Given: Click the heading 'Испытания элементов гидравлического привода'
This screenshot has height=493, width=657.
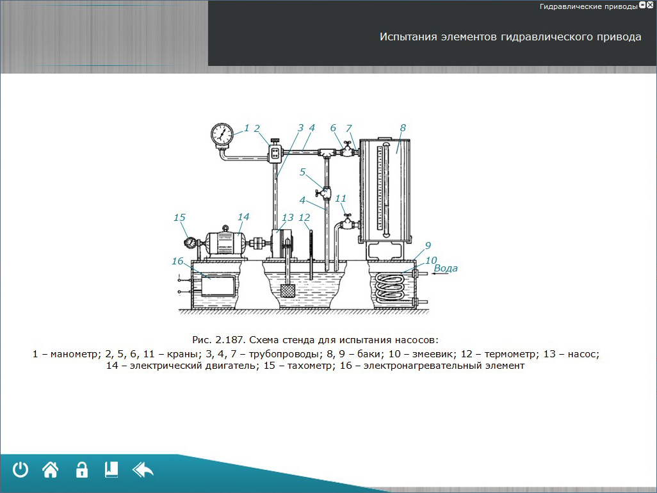Looking at the screenshot, I should point(510,37).
